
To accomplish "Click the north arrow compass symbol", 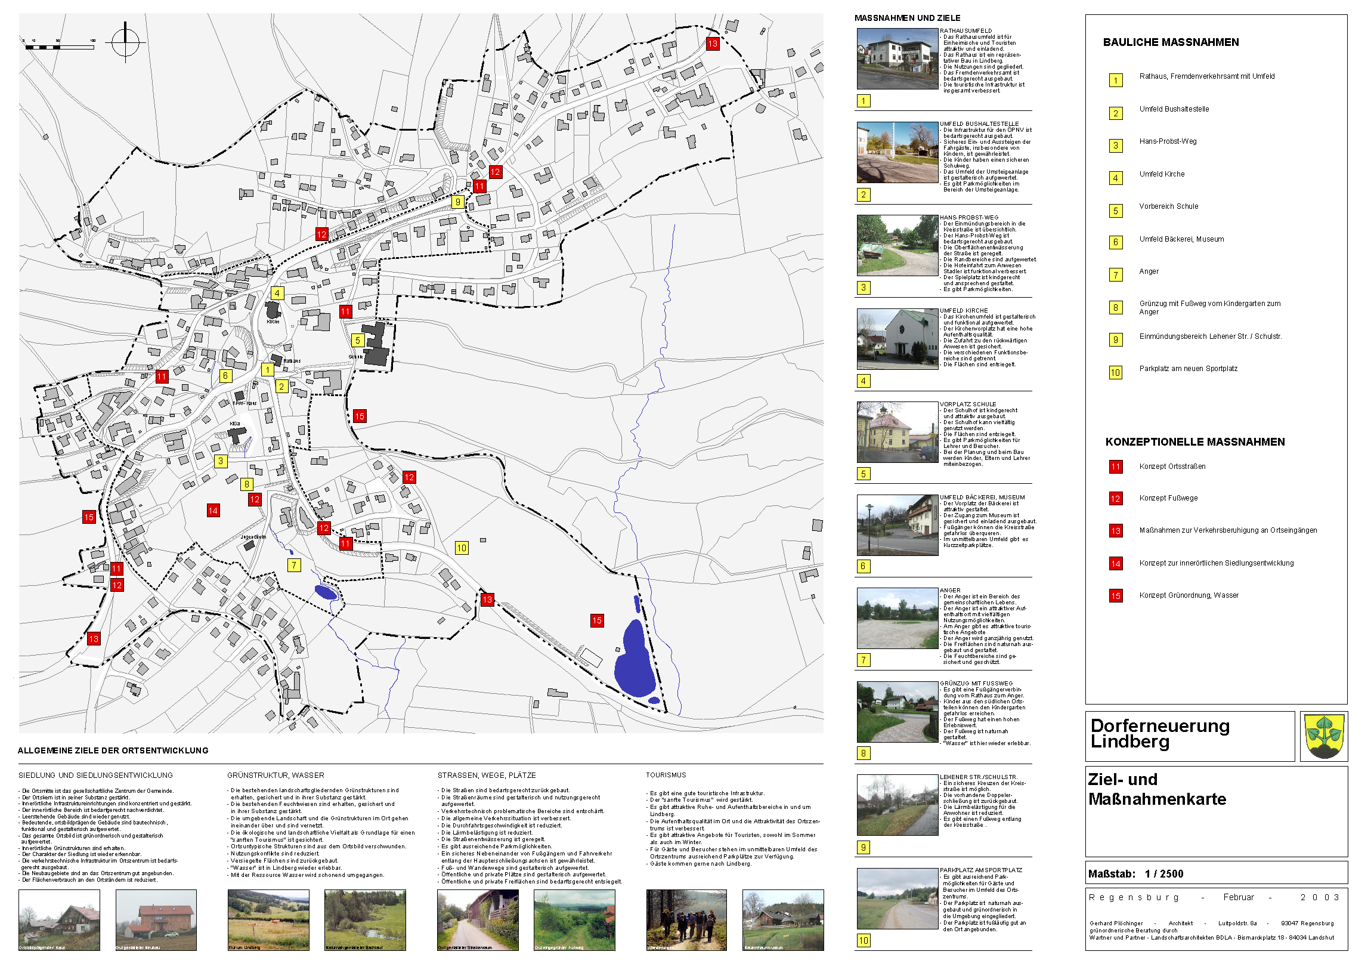I will 125,42.
